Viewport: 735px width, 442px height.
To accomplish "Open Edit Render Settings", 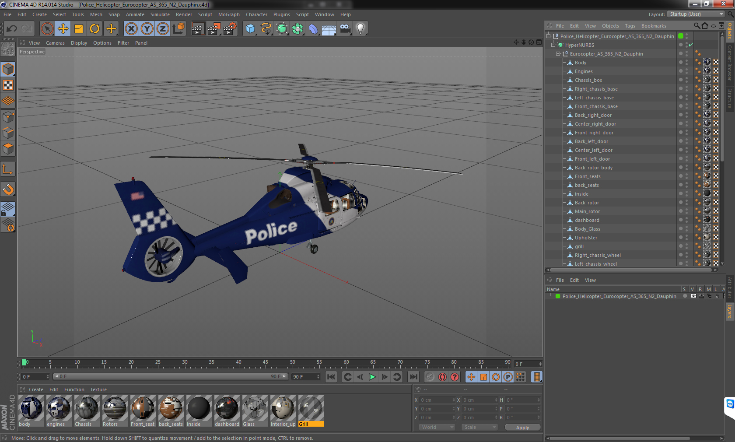I will click(x=230, y=29).
